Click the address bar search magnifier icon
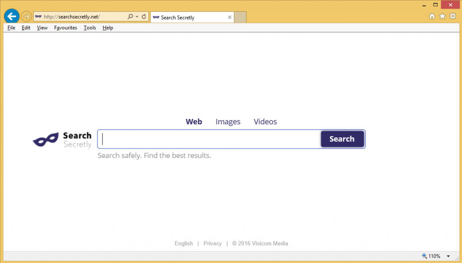 (130, 17)
